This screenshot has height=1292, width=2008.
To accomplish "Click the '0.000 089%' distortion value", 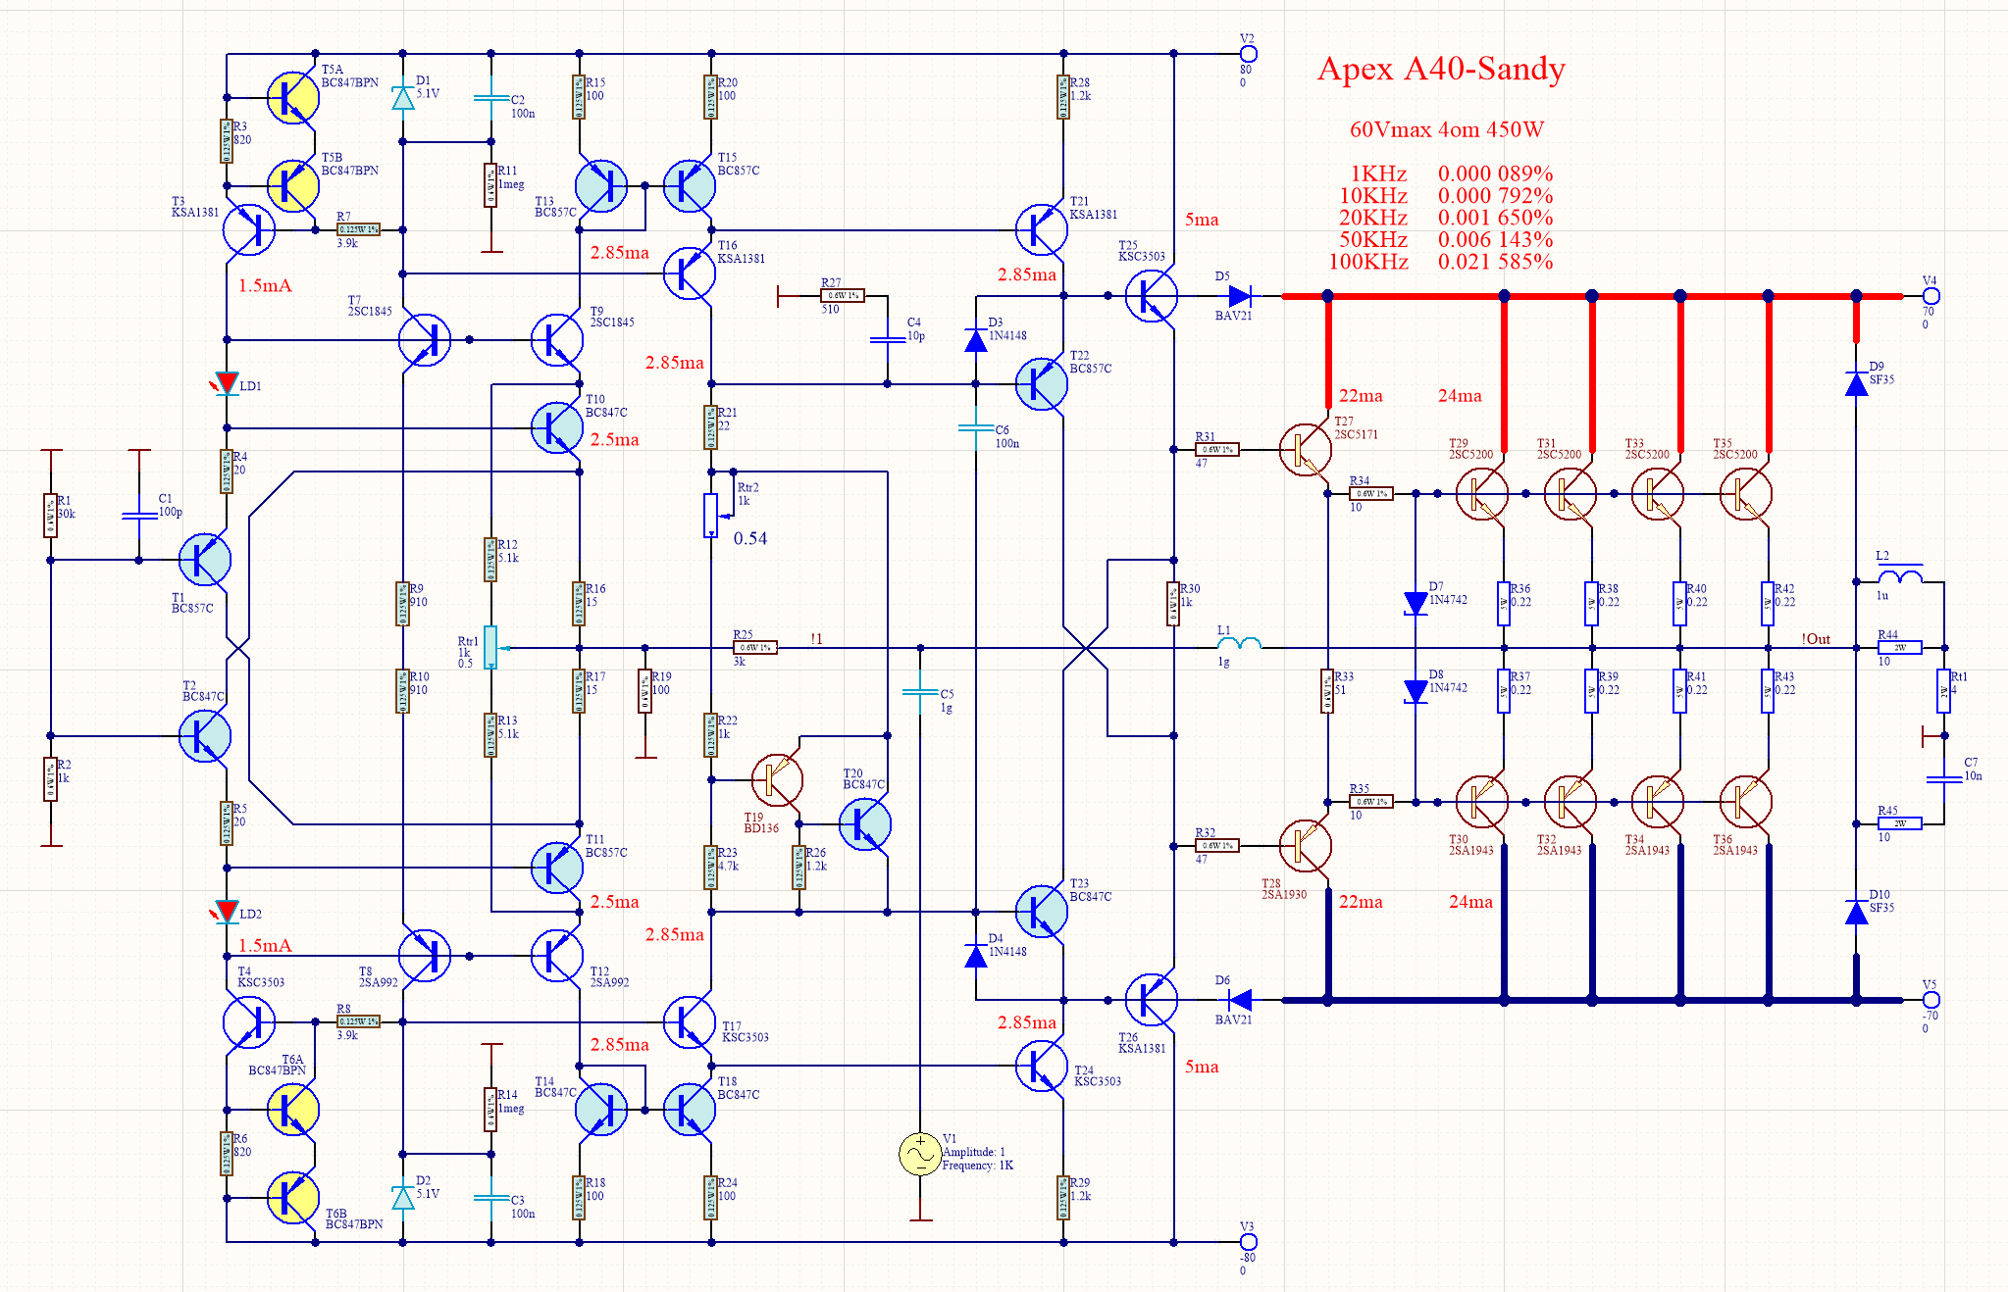I will coord(1496,174).
